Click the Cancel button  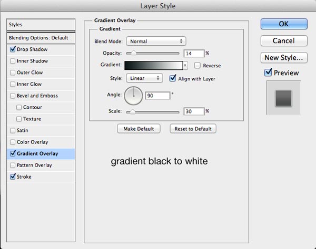click(283, 40)
